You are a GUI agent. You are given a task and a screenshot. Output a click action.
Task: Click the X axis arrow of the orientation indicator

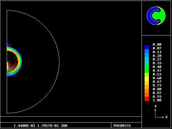pyautogui.click(x=160, y=117)
